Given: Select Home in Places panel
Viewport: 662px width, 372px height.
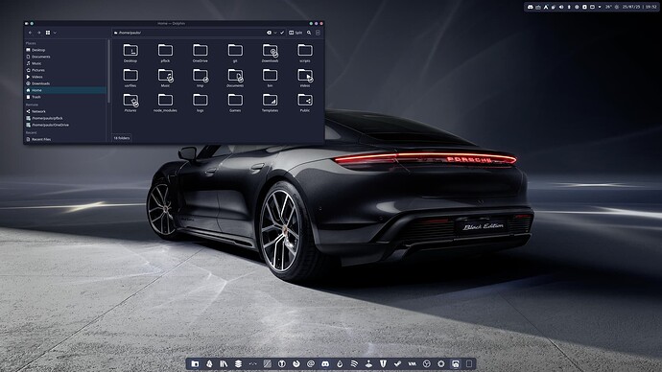Looking at the screenshot, I should (x=65, y=90).
